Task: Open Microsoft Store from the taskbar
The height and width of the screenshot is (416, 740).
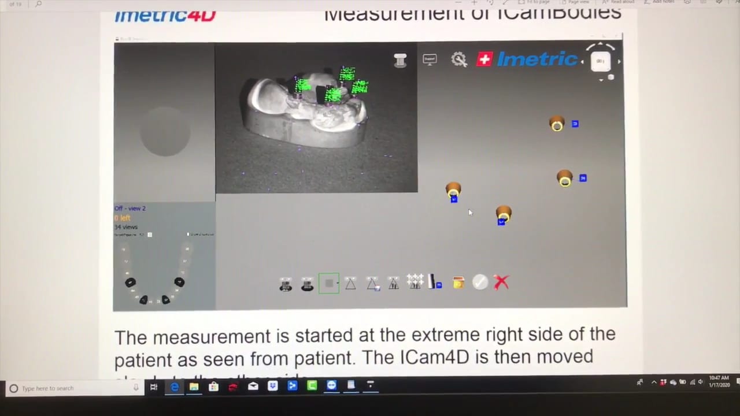Action: [x=213, y=387]
